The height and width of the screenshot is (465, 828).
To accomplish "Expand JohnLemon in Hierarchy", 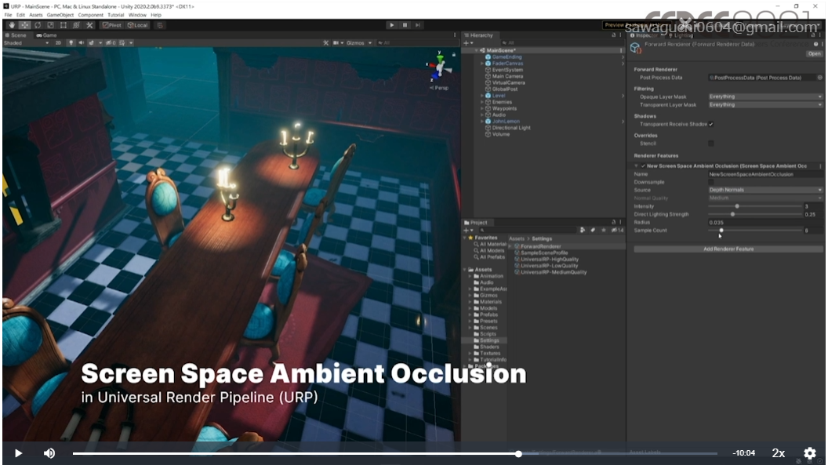I will click(x=481, y=122).
